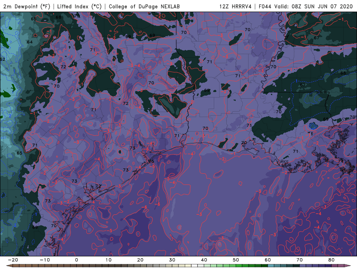Click the 80 label on the color scale
The width and height of the screenshot is (357, 268).
click(x=332, y=260)
